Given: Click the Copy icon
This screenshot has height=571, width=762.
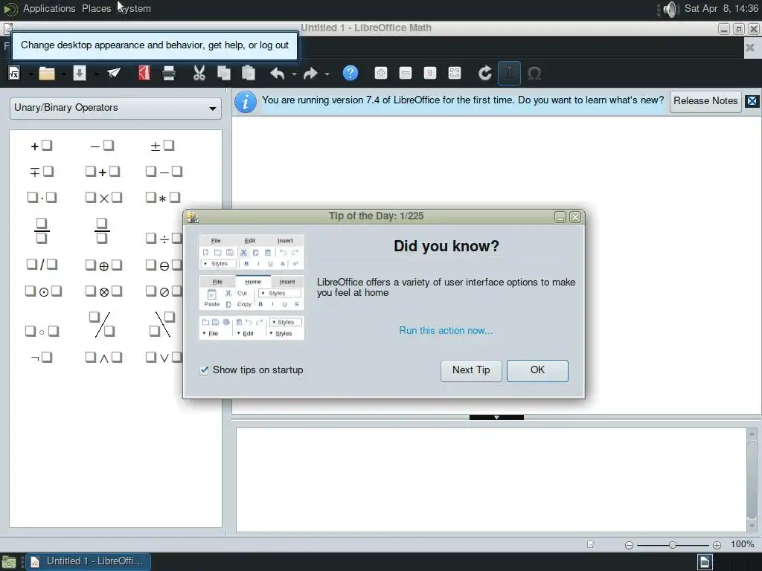Looking at the screenshot, I should pos(223,74).
